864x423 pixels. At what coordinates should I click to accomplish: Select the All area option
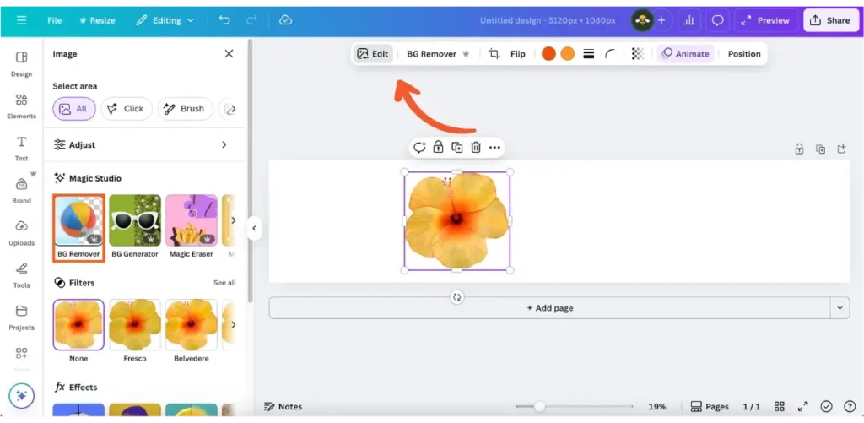(74, 109)
